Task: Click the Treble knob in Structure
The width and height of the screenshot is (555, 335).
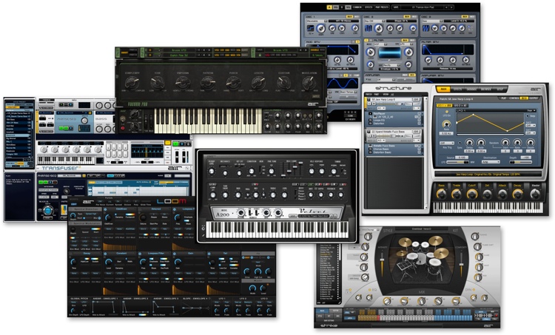Action: (x=457, y=194)
